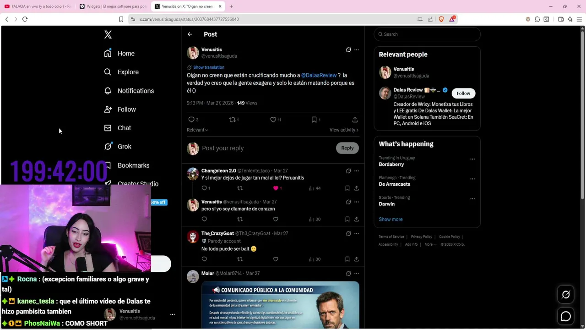
Task: Open Explore in the sidebar
Action: (121, 72)
